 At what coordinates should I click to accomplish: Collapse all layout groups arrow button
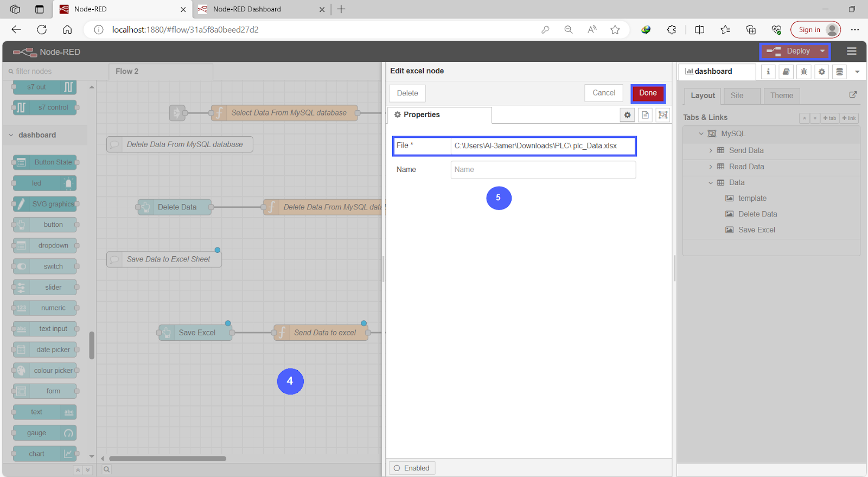pos(805,118)
